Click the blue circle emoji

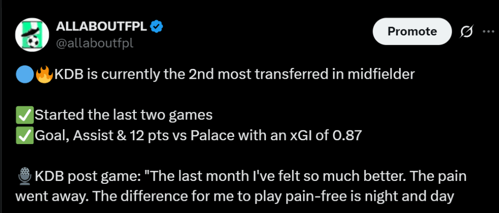(25, 75)
